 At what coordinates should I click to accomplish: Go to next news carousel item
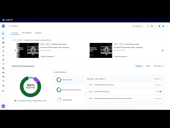coord(163,50)
